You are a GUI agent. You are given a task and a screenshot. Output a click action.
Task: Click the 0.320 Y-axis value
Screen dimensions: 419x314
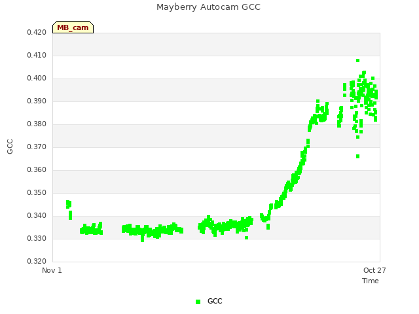click(37, 261)
